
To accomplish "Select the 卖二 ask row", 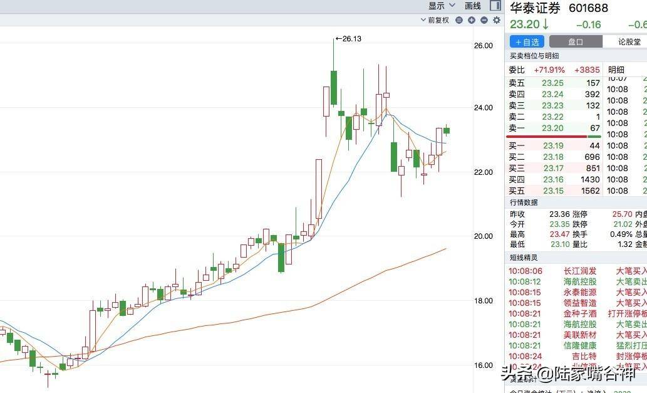I will pyautogui.click(x=554, y=117).
